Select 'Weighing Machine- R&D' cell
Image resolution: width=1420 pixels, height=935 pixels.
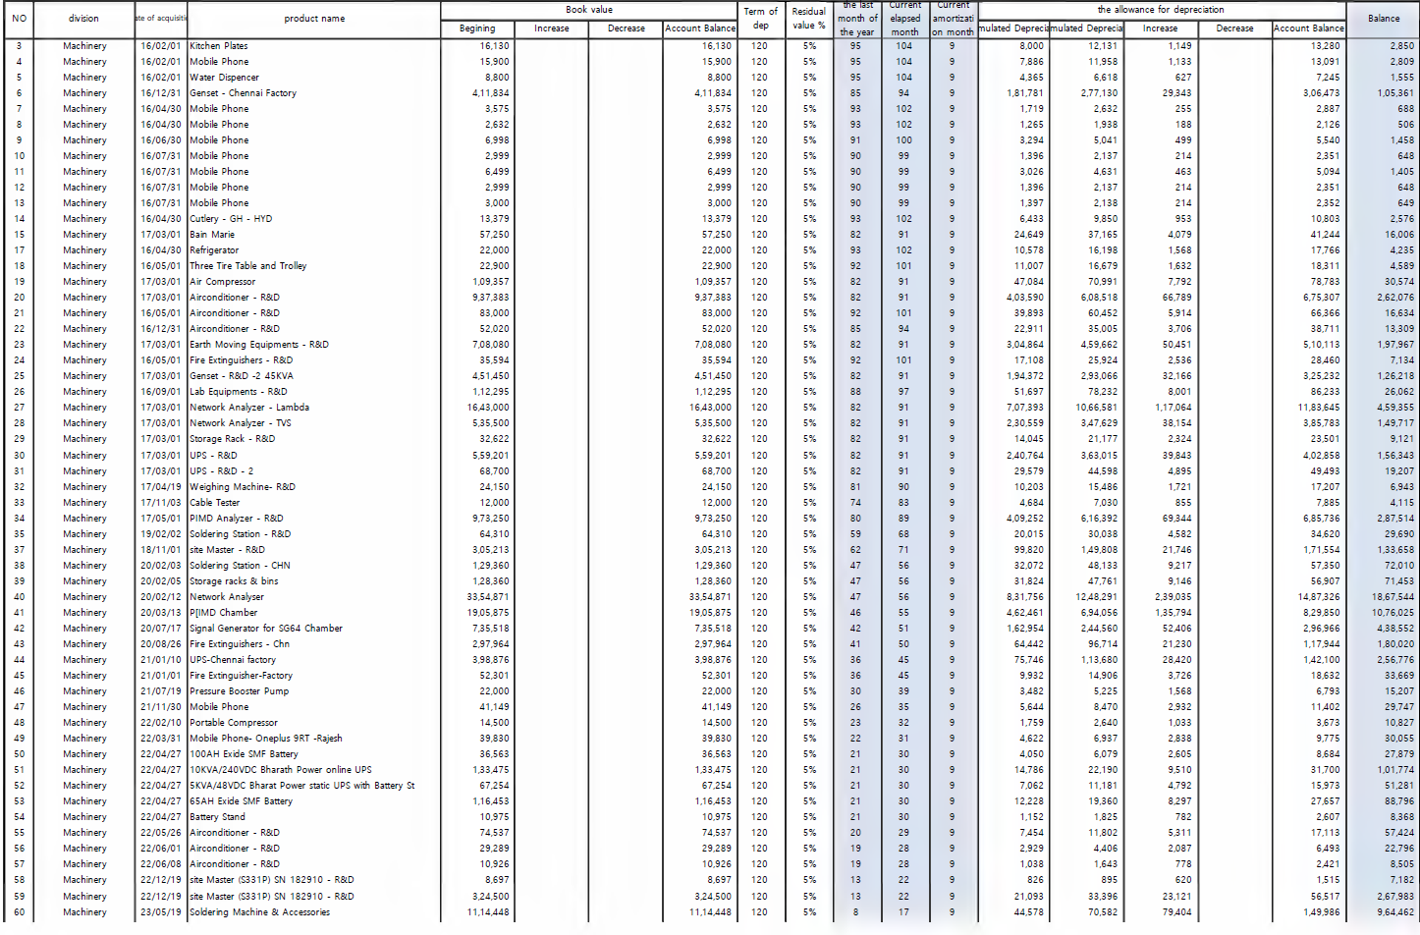coord(243,487)
